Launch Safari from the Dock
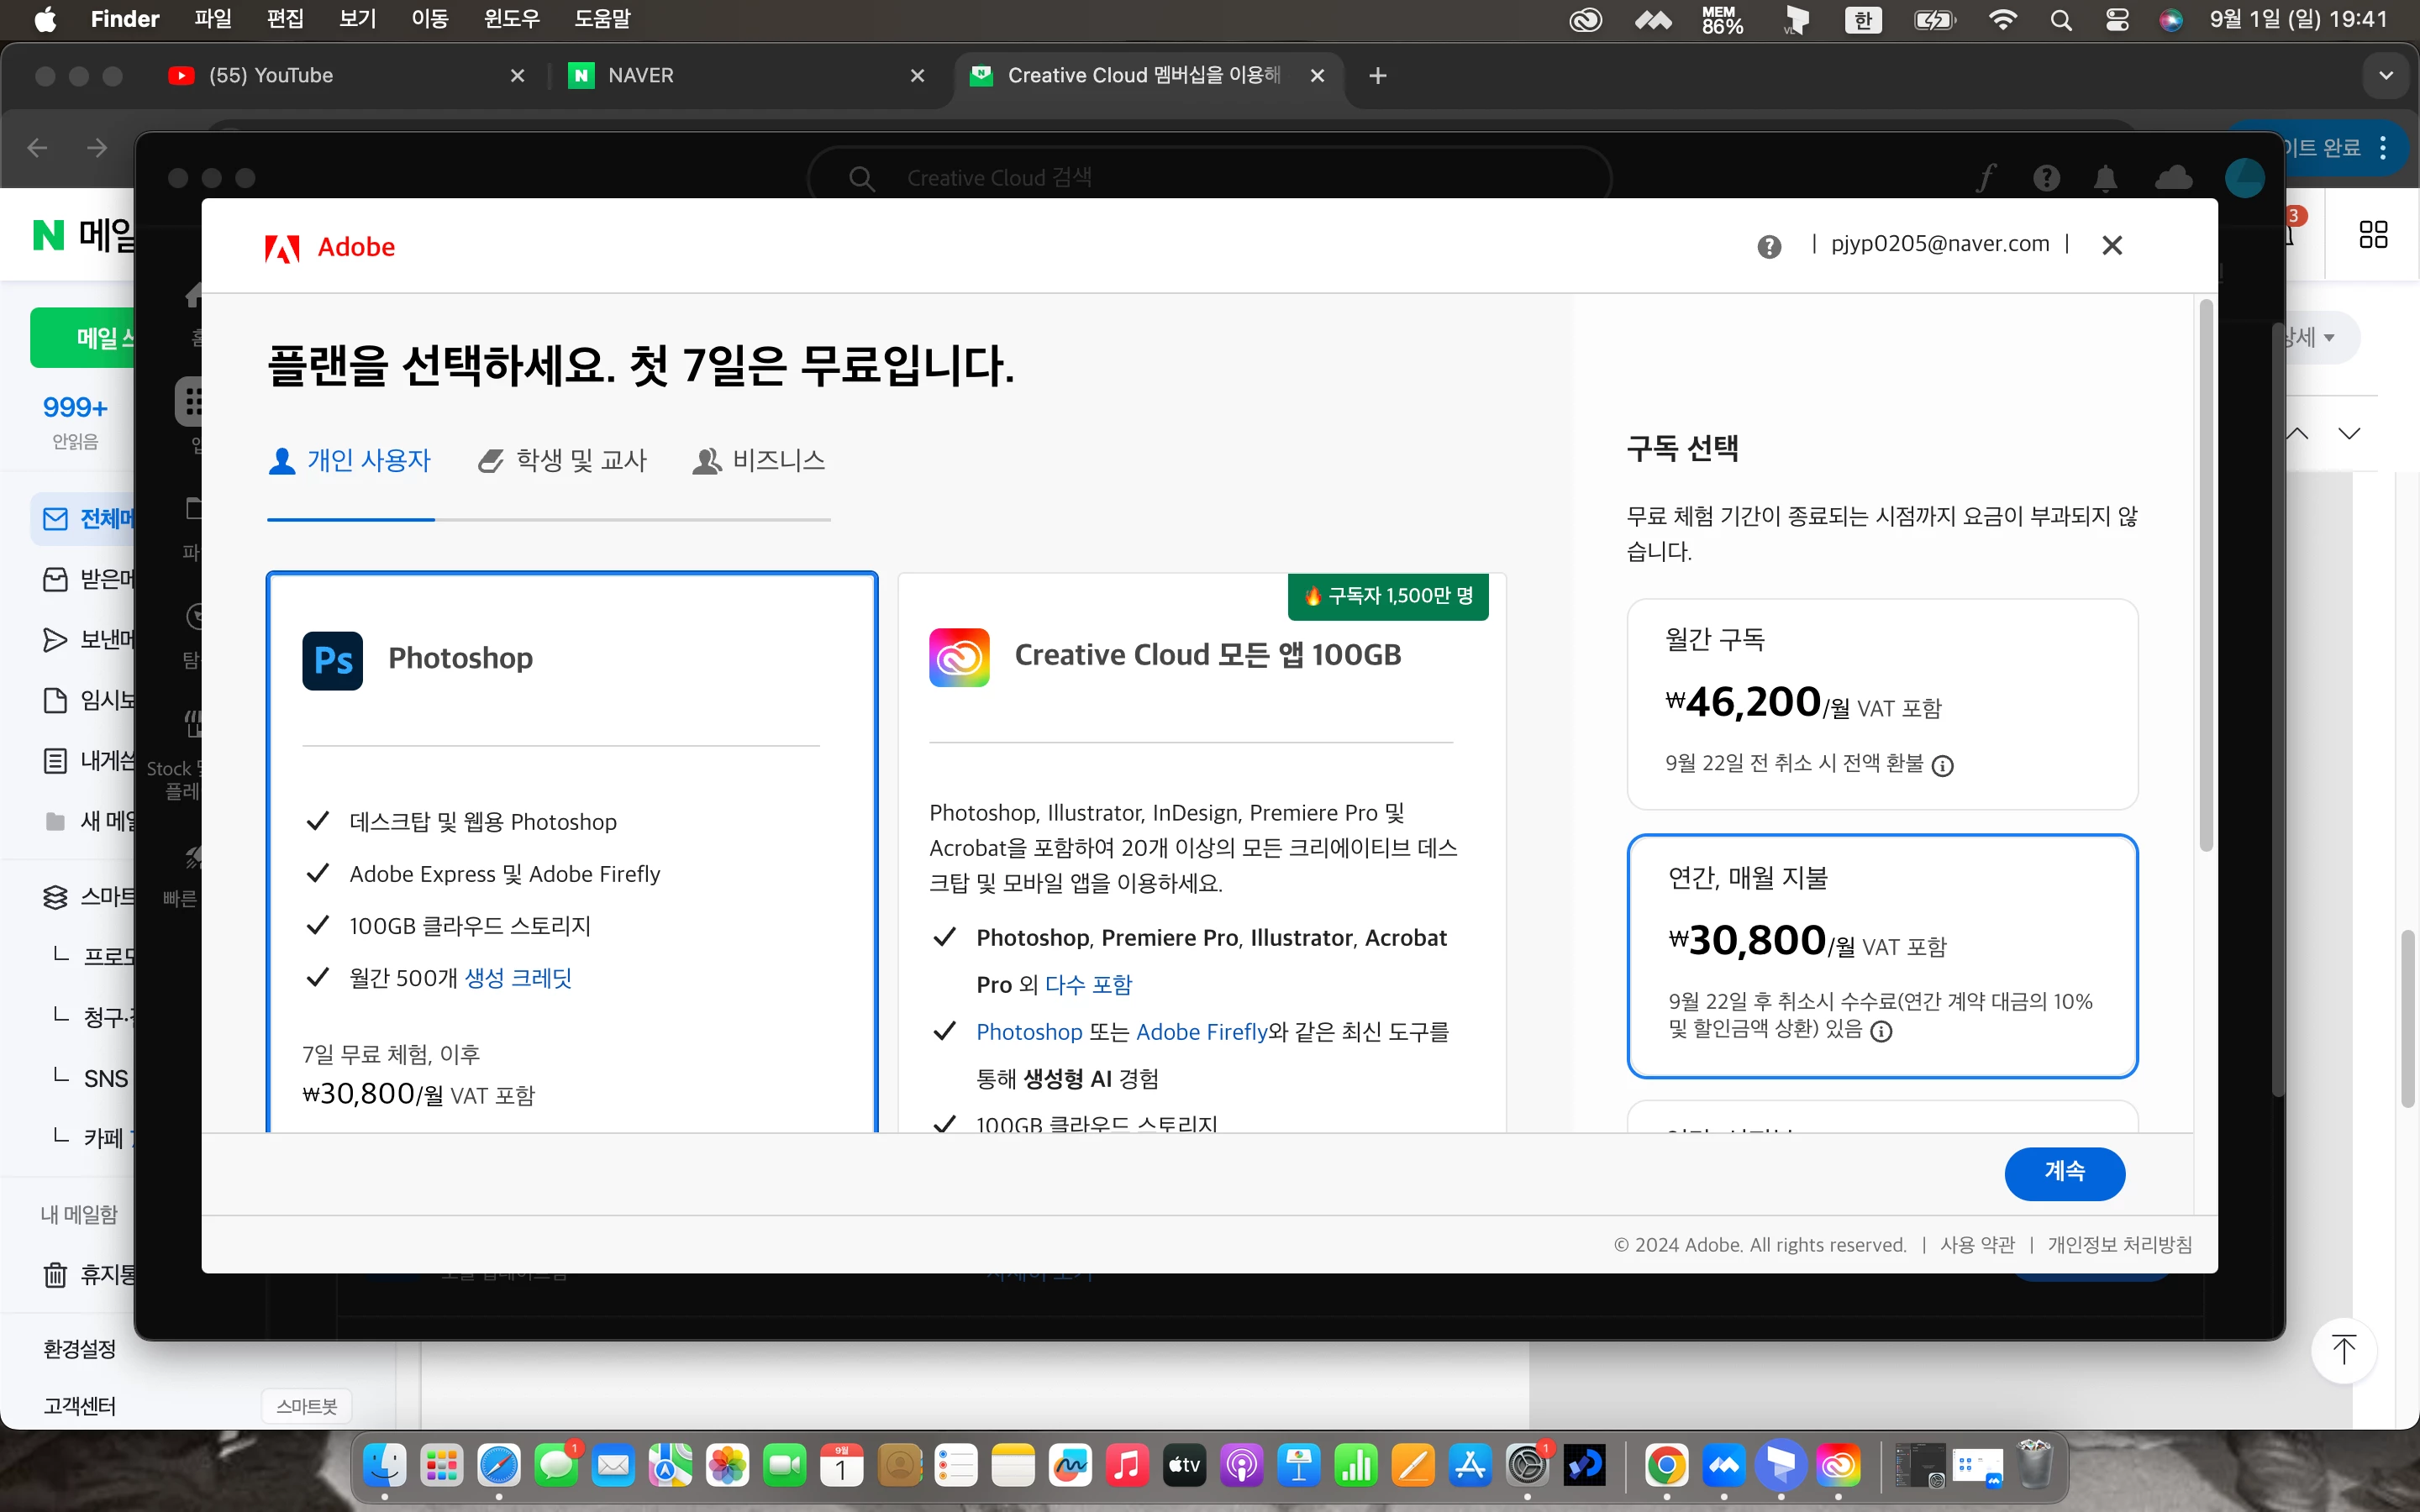Viewport: 2420px width, 1512px height. click(x=499, y=1466)
